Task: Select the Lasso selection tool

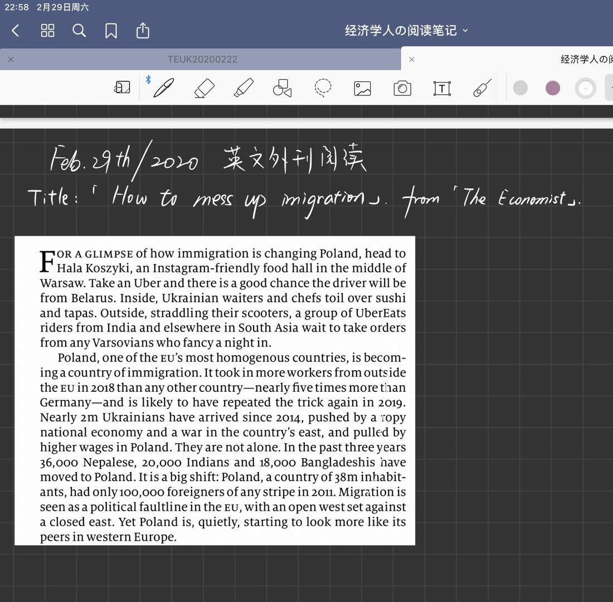Action: (323, 88)
